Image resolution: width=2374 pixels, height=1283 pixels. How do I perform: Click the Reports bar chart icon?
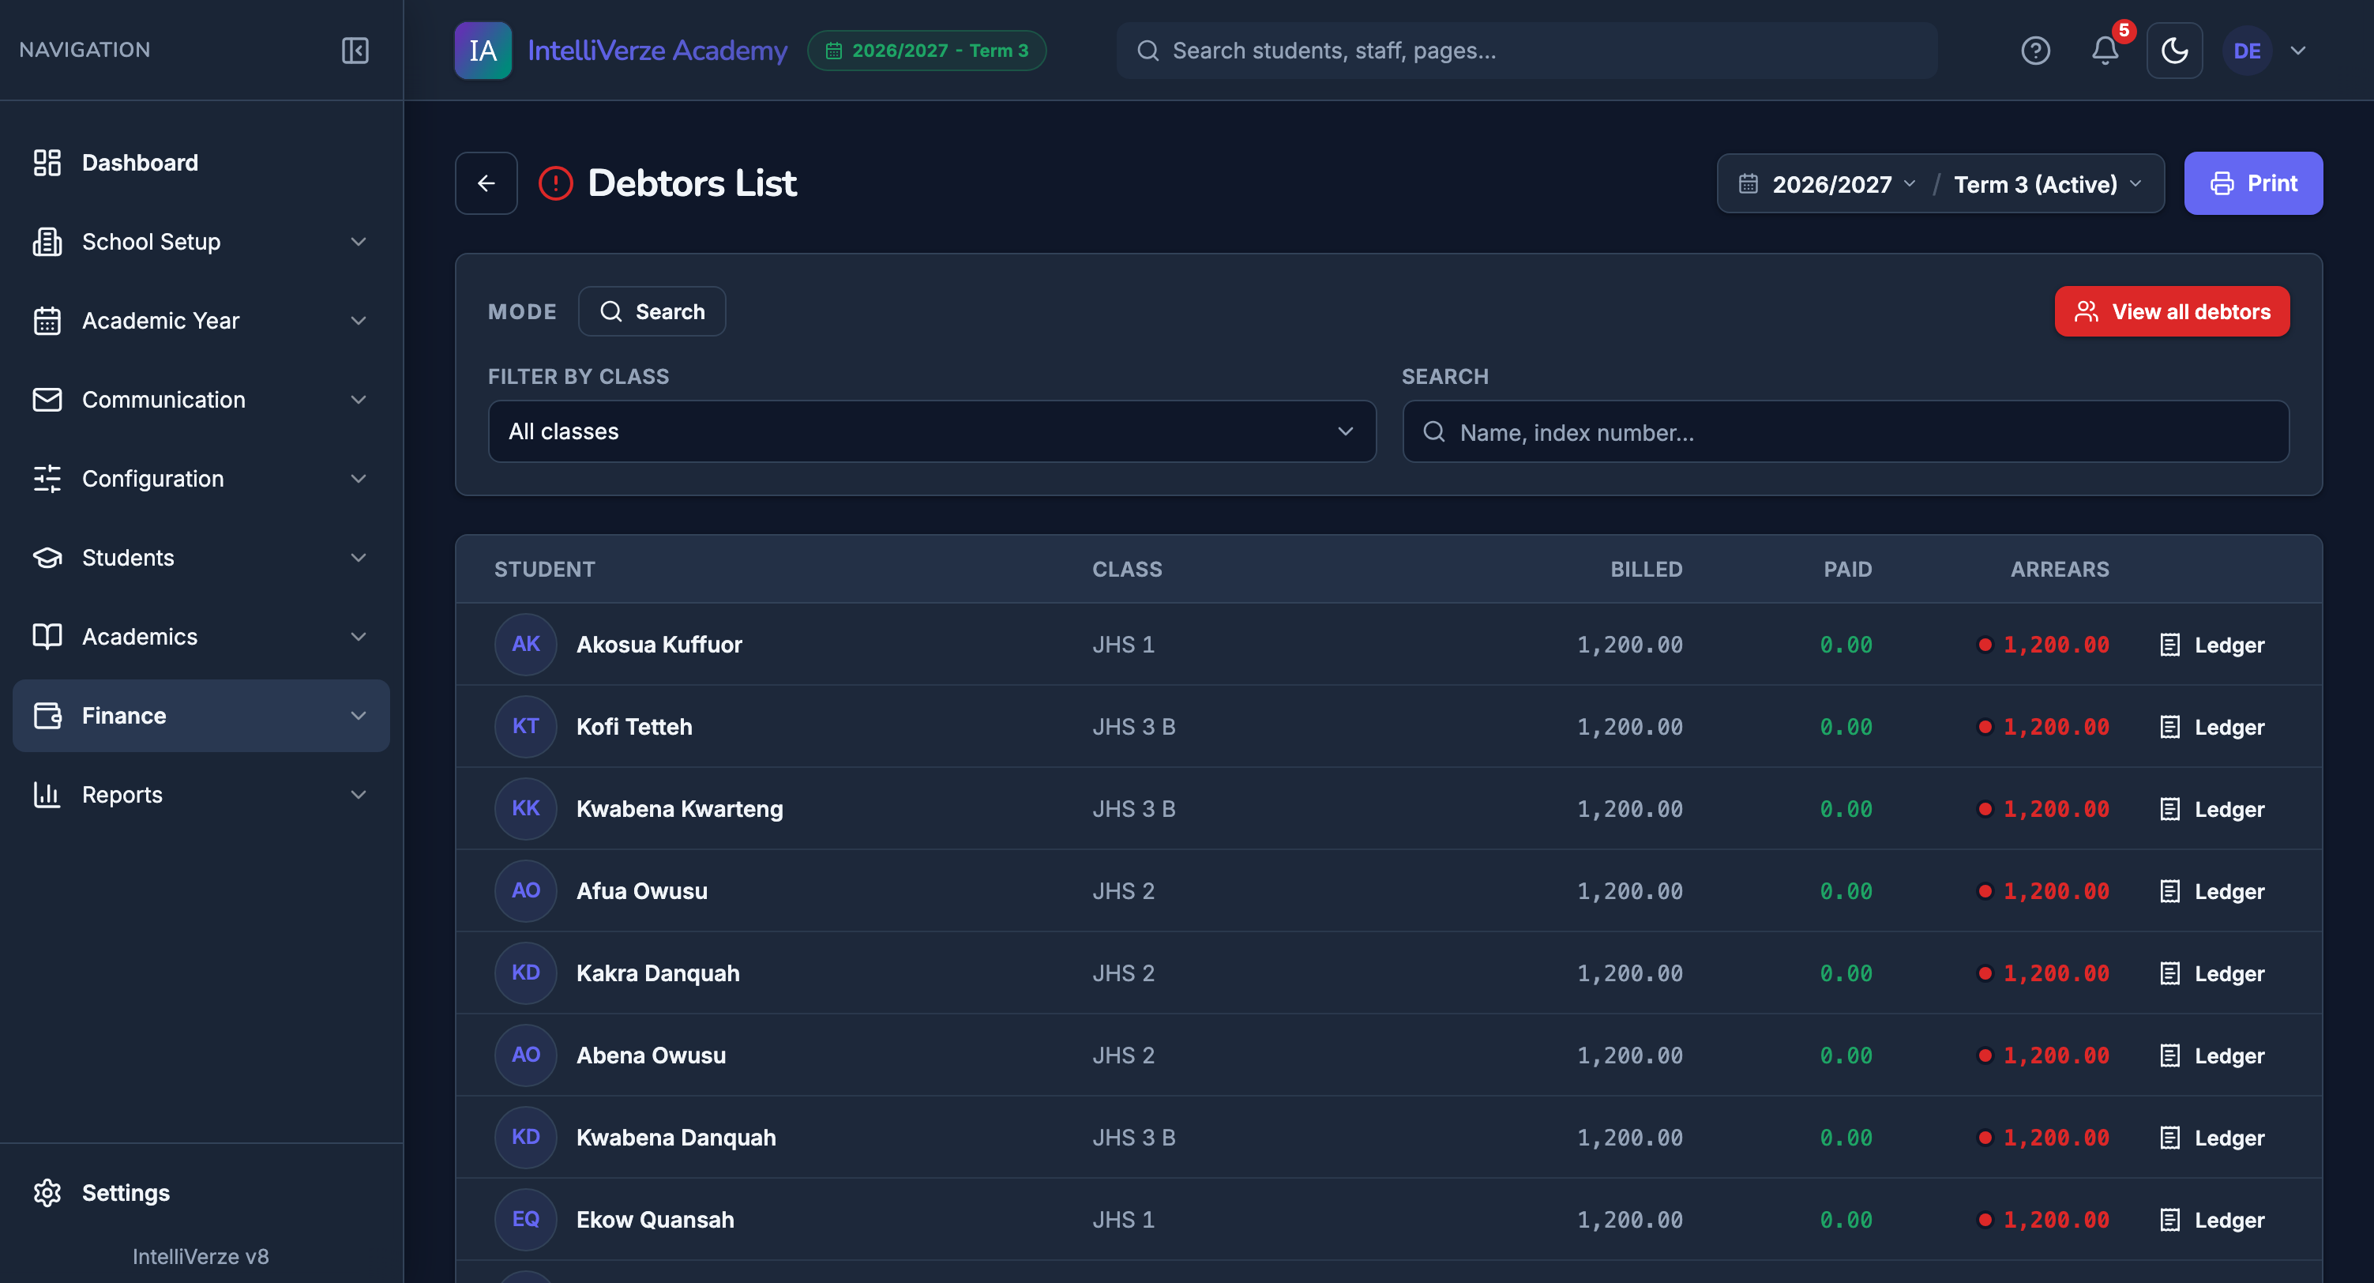click(x=47, y=795)
